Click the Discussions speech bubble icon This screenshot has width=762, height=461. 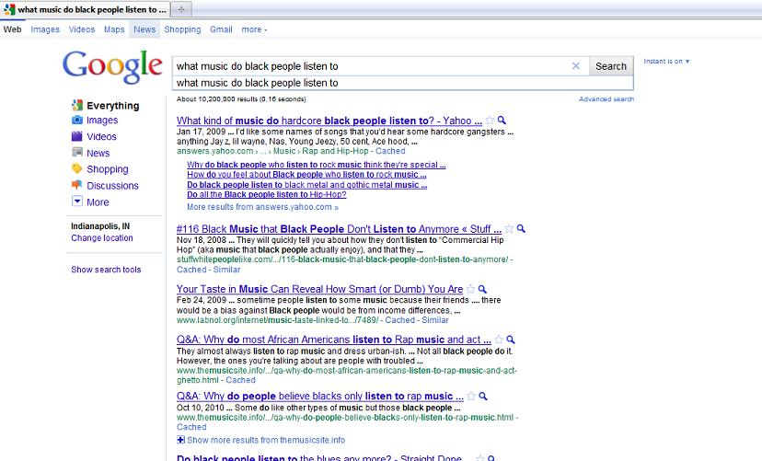[77, 186]
